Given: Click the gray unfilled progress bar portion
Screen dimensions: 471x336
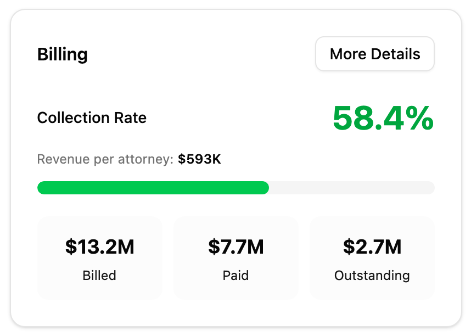Looking at the screenshot, I should point(351,188).
